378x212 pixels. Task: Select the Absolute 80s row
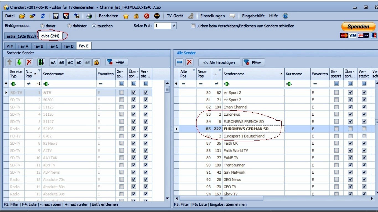tap(78, 187)
